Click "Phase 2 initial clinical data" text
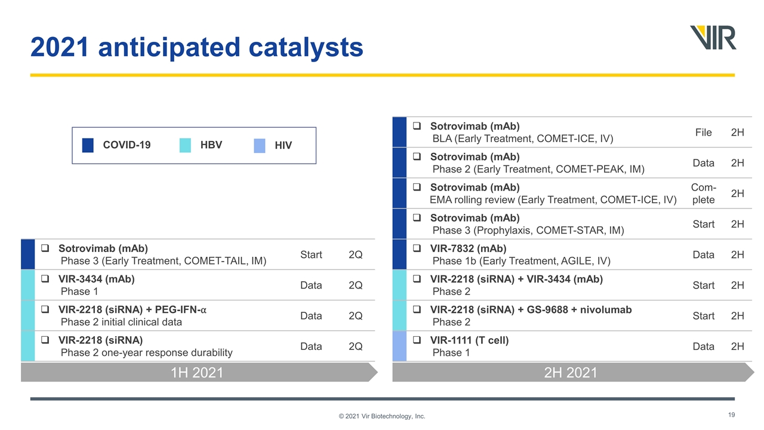This screenshot has width=764, height=430. tap(121, 322)
